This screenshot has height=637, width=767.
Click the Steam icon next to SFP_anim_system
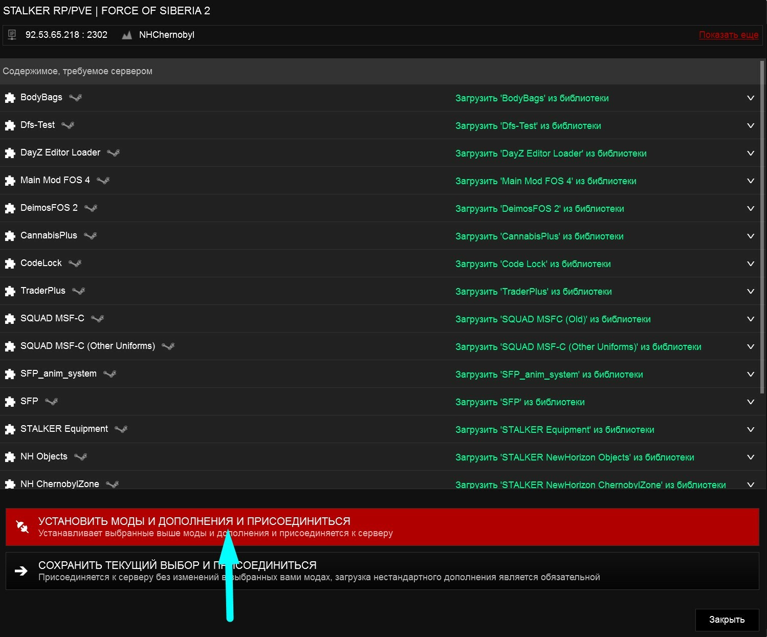pyautogui.click(x=110, y=374)
